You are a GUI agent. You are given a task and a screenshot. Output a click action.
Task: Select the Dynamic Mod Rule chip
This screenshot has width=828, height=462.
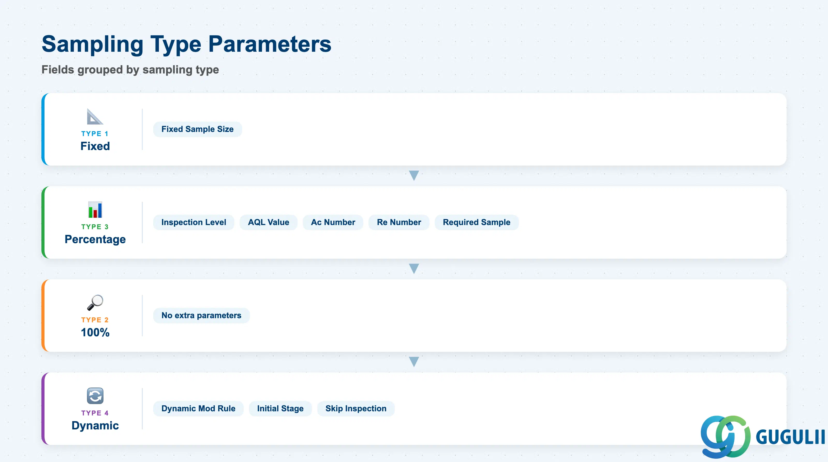pyautogui.click(x=198, y=409)
